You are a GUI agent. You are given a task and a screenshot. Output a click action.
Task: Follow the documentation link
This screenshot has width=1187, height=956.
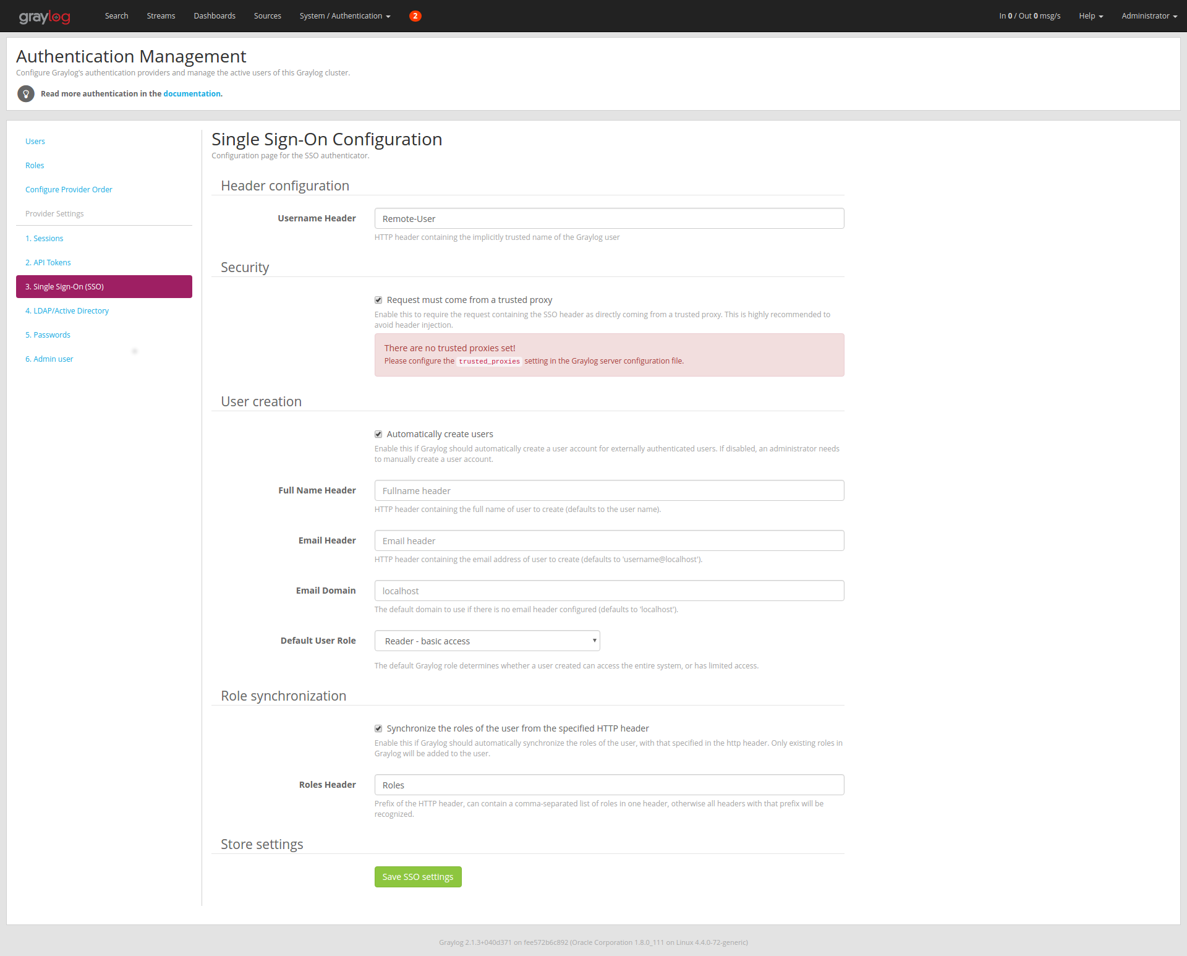point(192,94)
